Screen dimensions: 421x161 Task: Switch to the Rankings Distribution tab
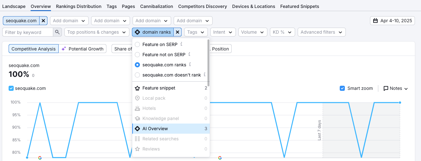coord(79,6)
